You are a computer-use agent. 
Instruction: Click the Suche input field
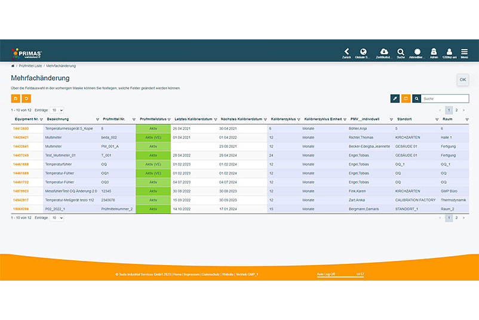445,99
